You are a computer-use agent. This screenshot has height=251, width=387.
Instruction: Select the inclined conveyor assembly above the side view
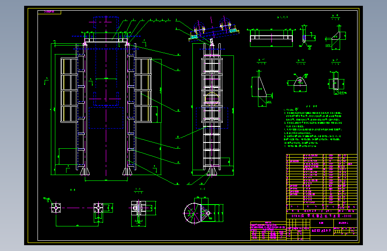click(x=214, y=29)
